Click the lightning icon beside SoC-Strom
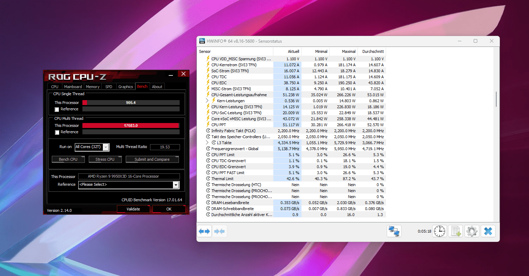The image size is (529, 276). 208,70
